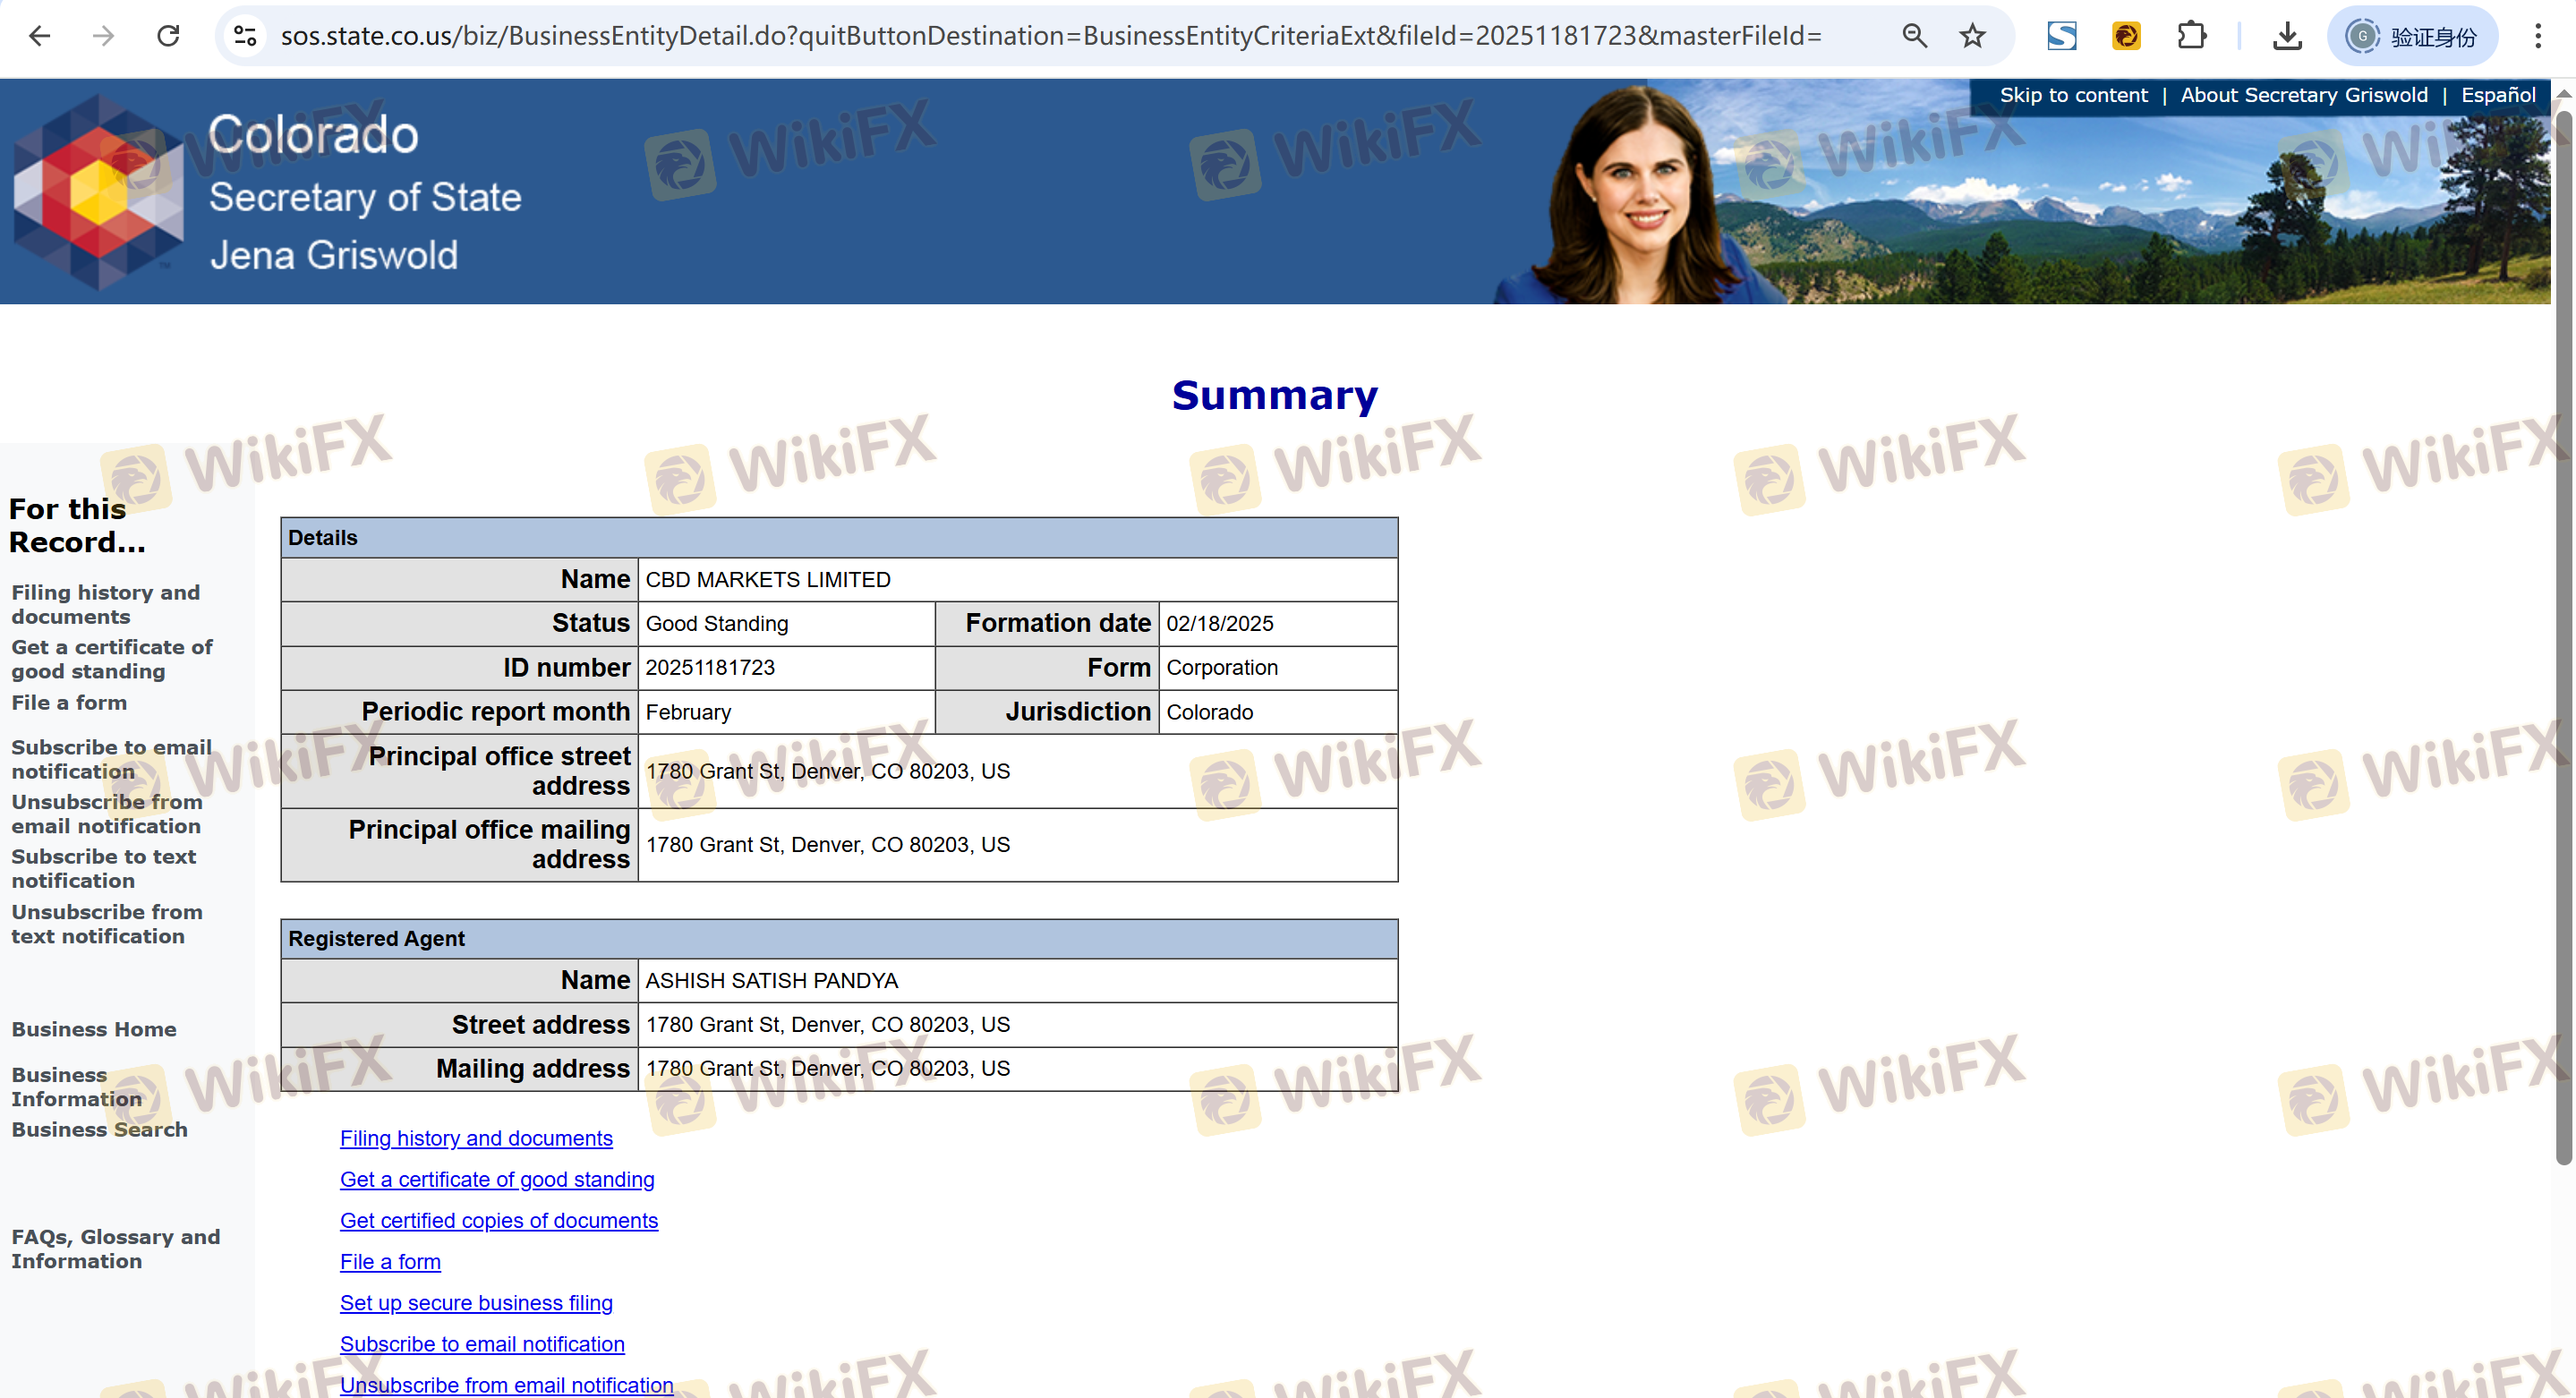This screenshot has height=1398, width=2576.
Task: Click Skip to content link
Action: coord(2073,95)
